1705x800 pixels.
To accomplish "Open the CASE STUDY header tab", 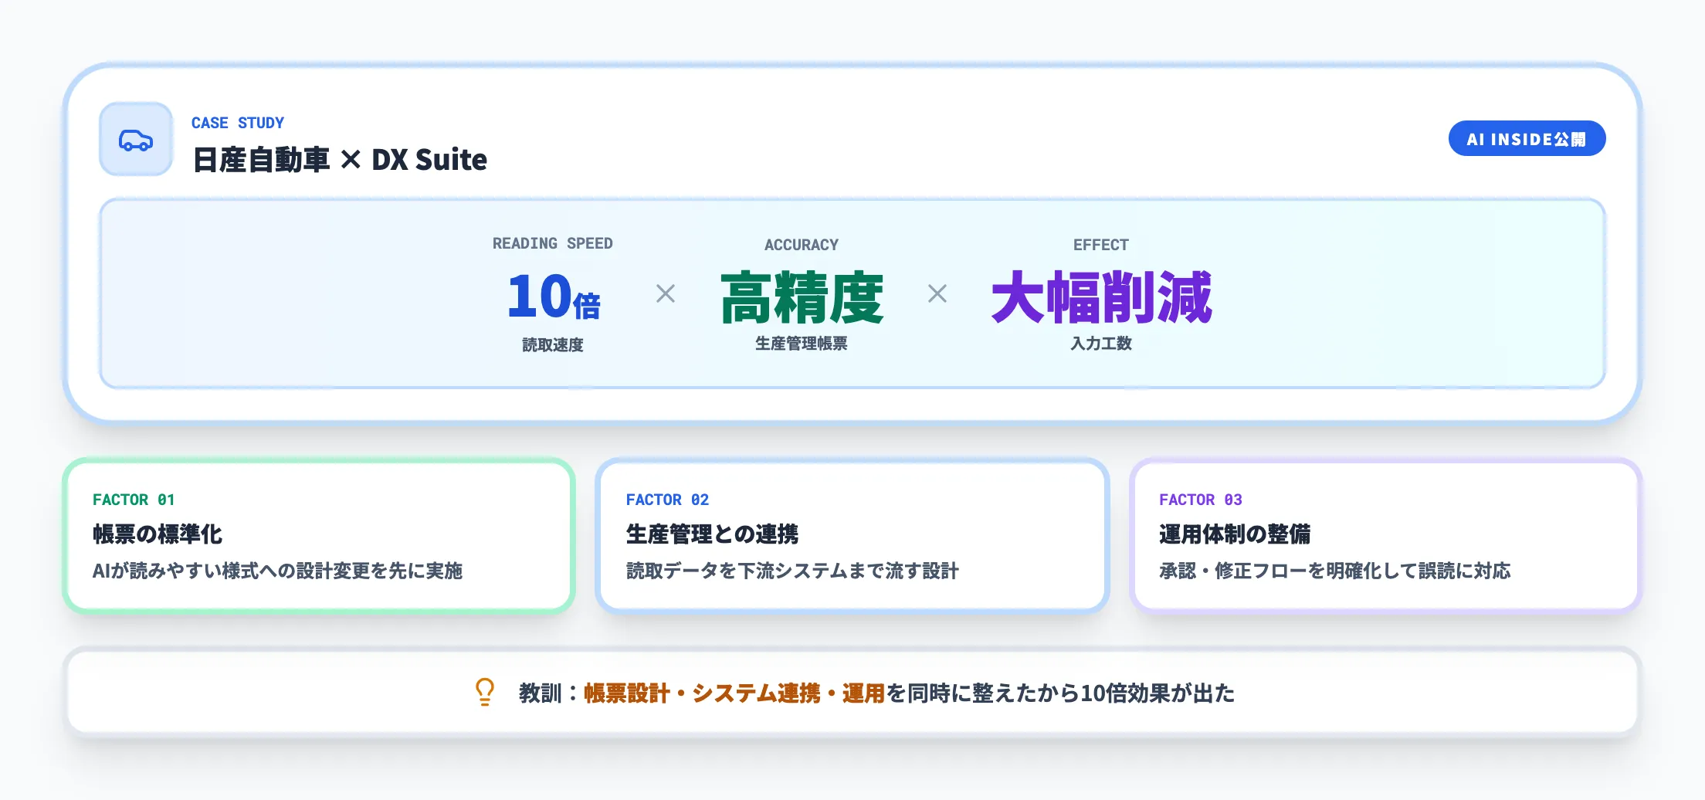I will [x=237, y=122].
